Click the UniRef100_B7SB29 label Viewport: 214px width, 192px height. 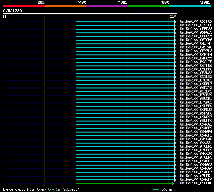click(x=196, y=95)
